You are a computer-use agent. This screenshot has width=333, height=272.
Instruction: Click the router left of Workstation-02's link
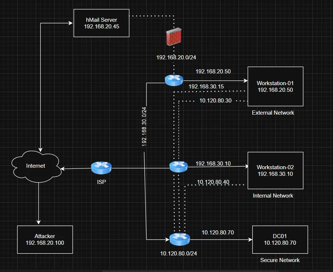pos(178,167)
